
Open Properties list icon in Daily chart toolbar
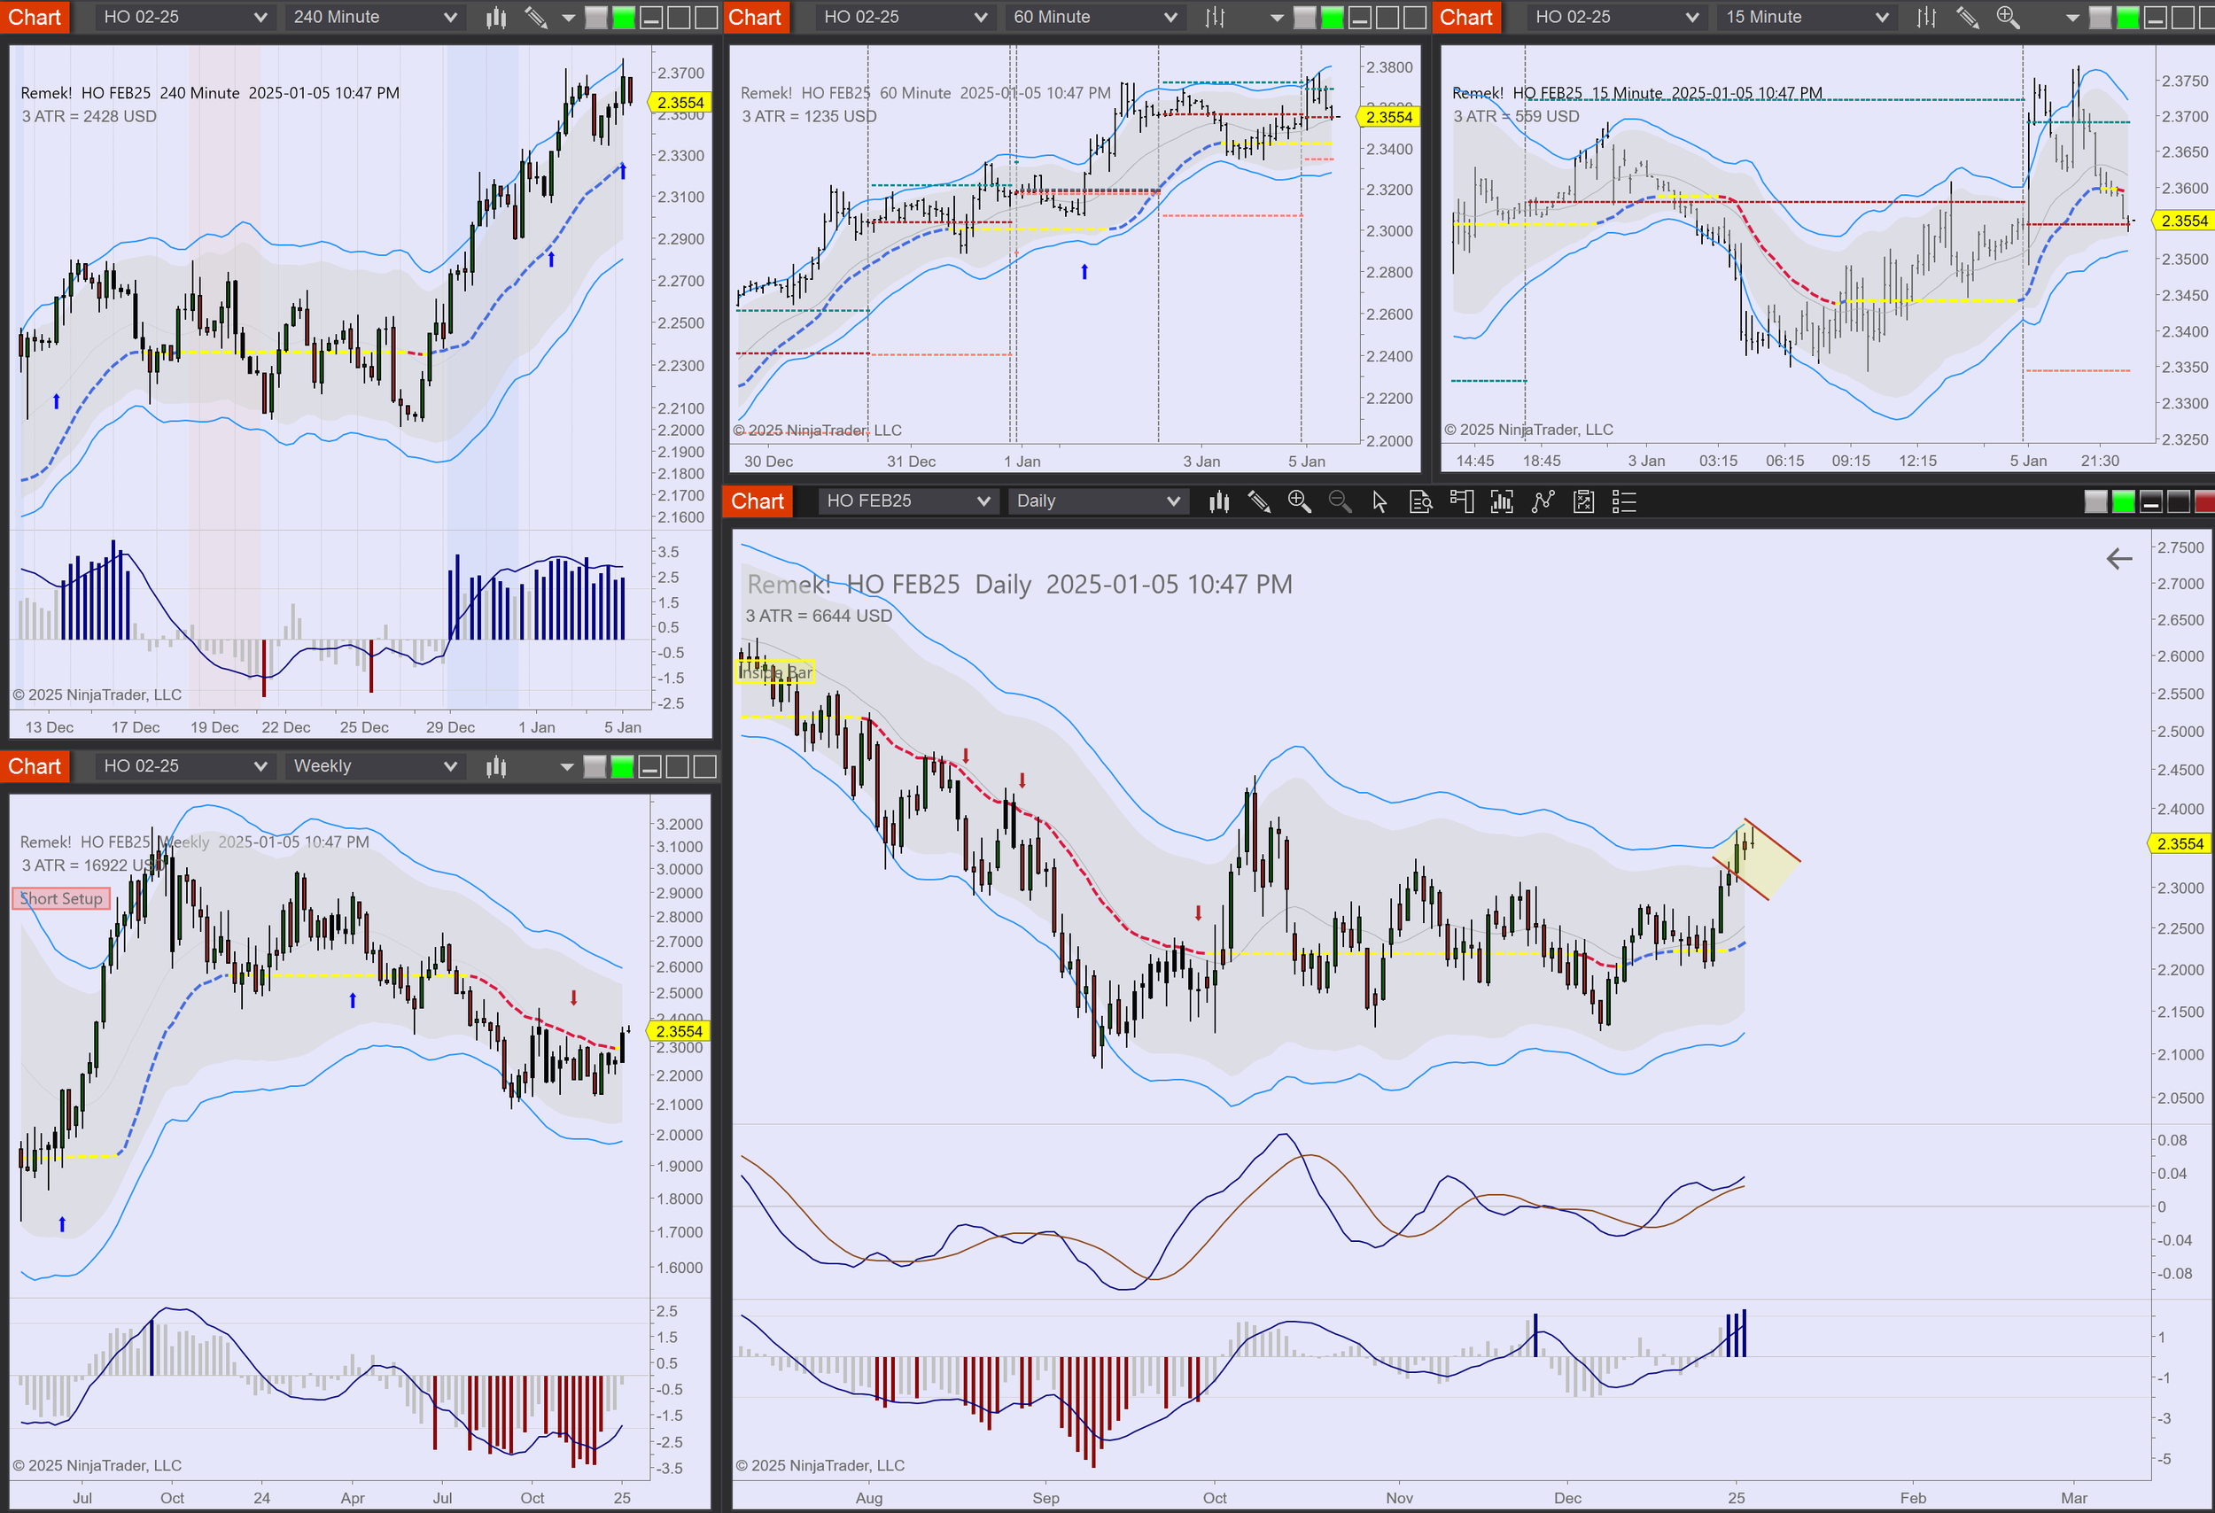[1624, 501]
